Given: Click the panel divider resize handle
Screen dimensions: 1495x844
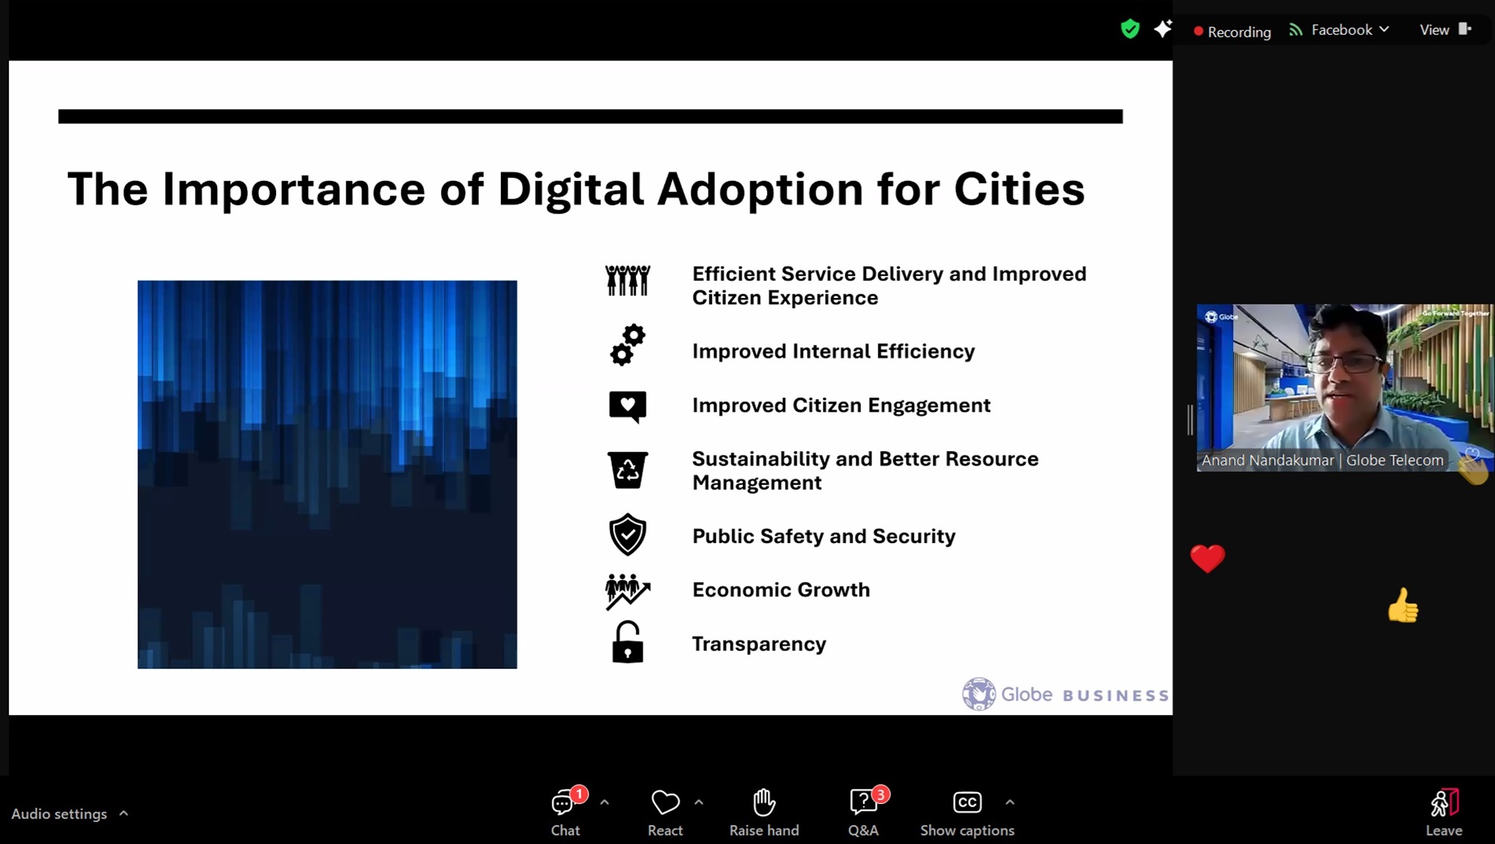Looking at the screenshot, I should (1190, 419).
